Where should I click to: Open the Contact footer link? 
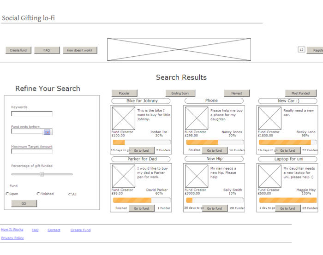(54, 230)
